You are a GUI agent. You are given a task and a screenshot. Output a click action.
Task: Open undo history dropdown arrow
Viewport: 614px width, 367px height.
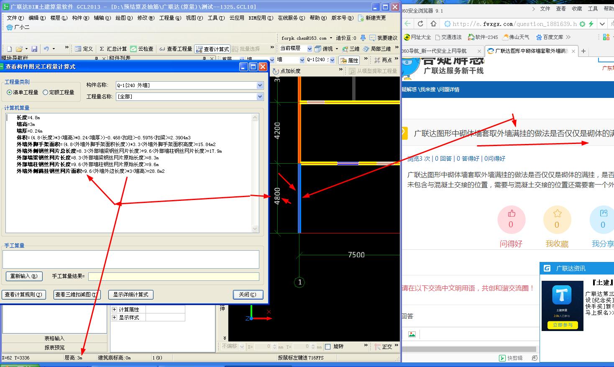(x=54, y=49)
